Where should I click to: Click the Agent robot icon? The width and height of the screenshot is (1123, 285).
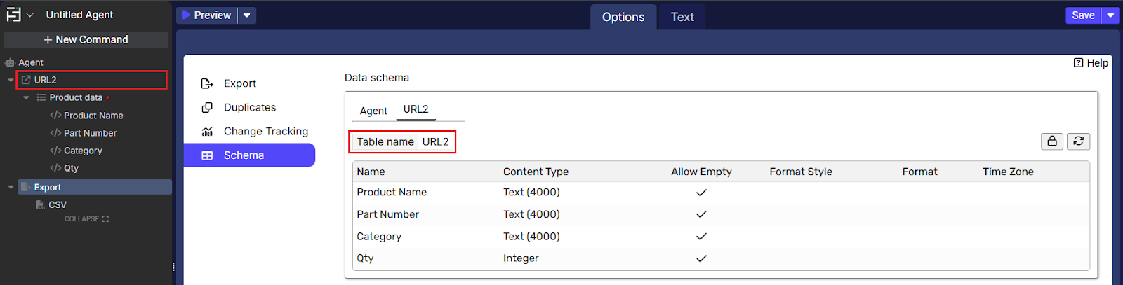click(11, 62)
